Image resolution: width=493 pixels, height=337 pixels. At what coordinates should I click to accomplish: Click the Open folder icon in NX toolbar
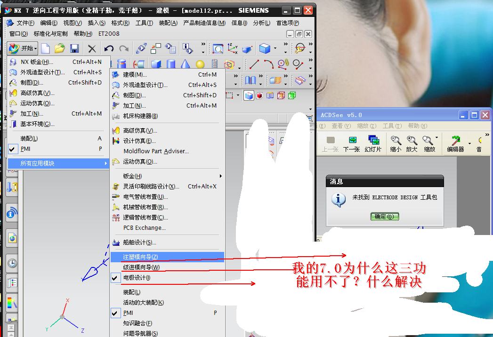pyautogui.click(x=59, y=48)
